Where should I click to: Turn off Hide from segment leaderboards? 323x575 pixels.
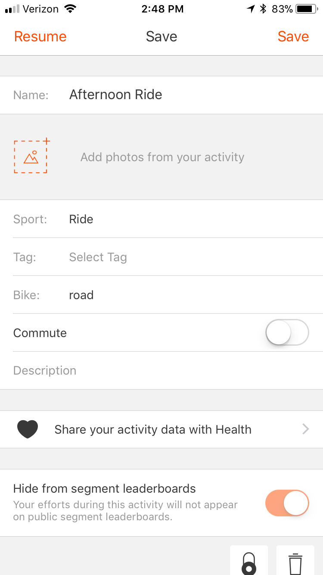(287, 503)
